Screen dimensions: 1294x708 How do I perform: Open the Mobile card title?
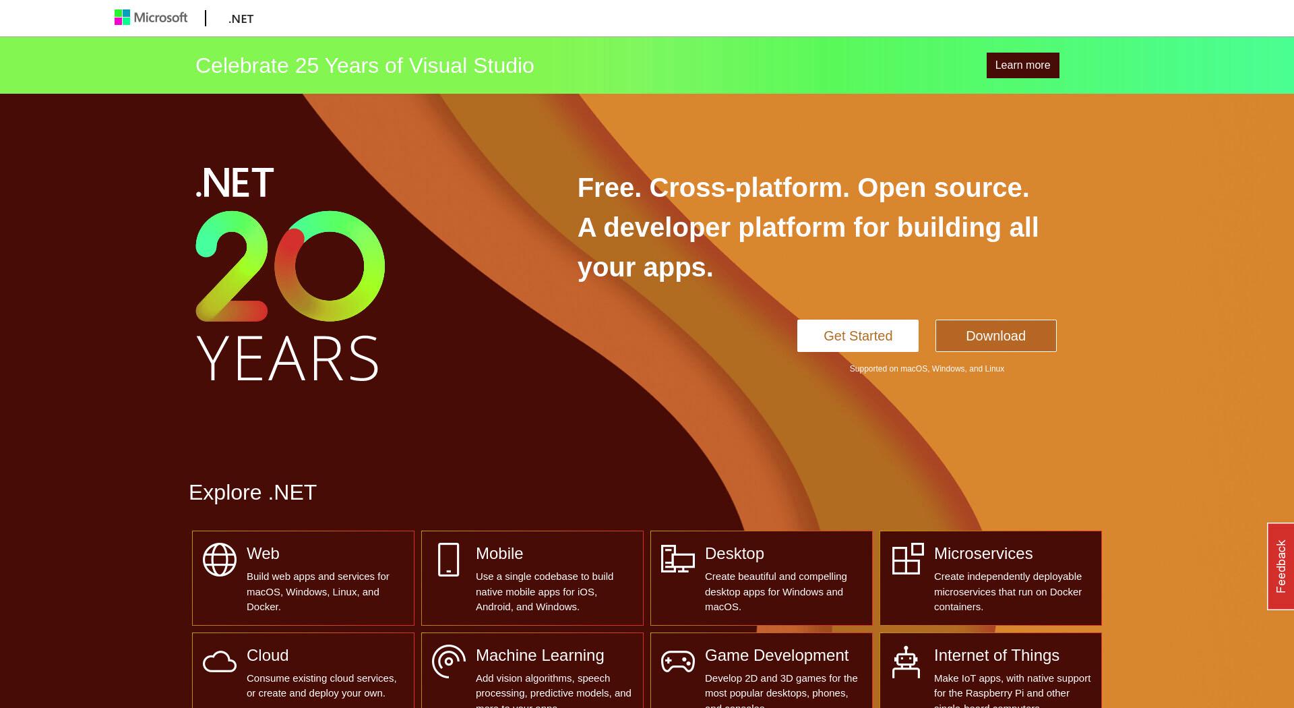(x=499, y=554)
